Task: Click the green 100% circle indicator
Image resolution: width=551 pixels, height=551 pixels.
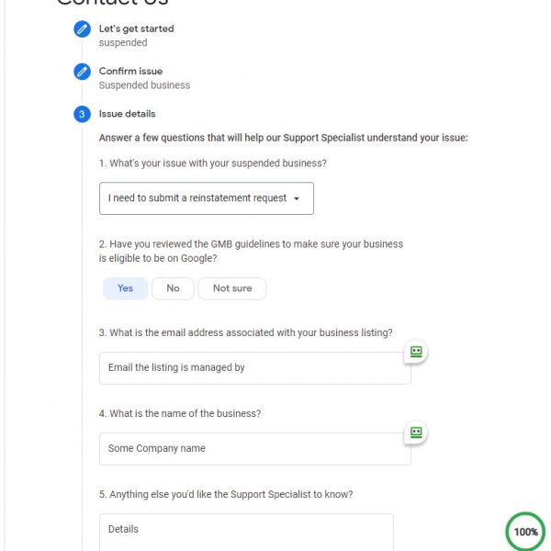Action: click(x=525, y=532)
